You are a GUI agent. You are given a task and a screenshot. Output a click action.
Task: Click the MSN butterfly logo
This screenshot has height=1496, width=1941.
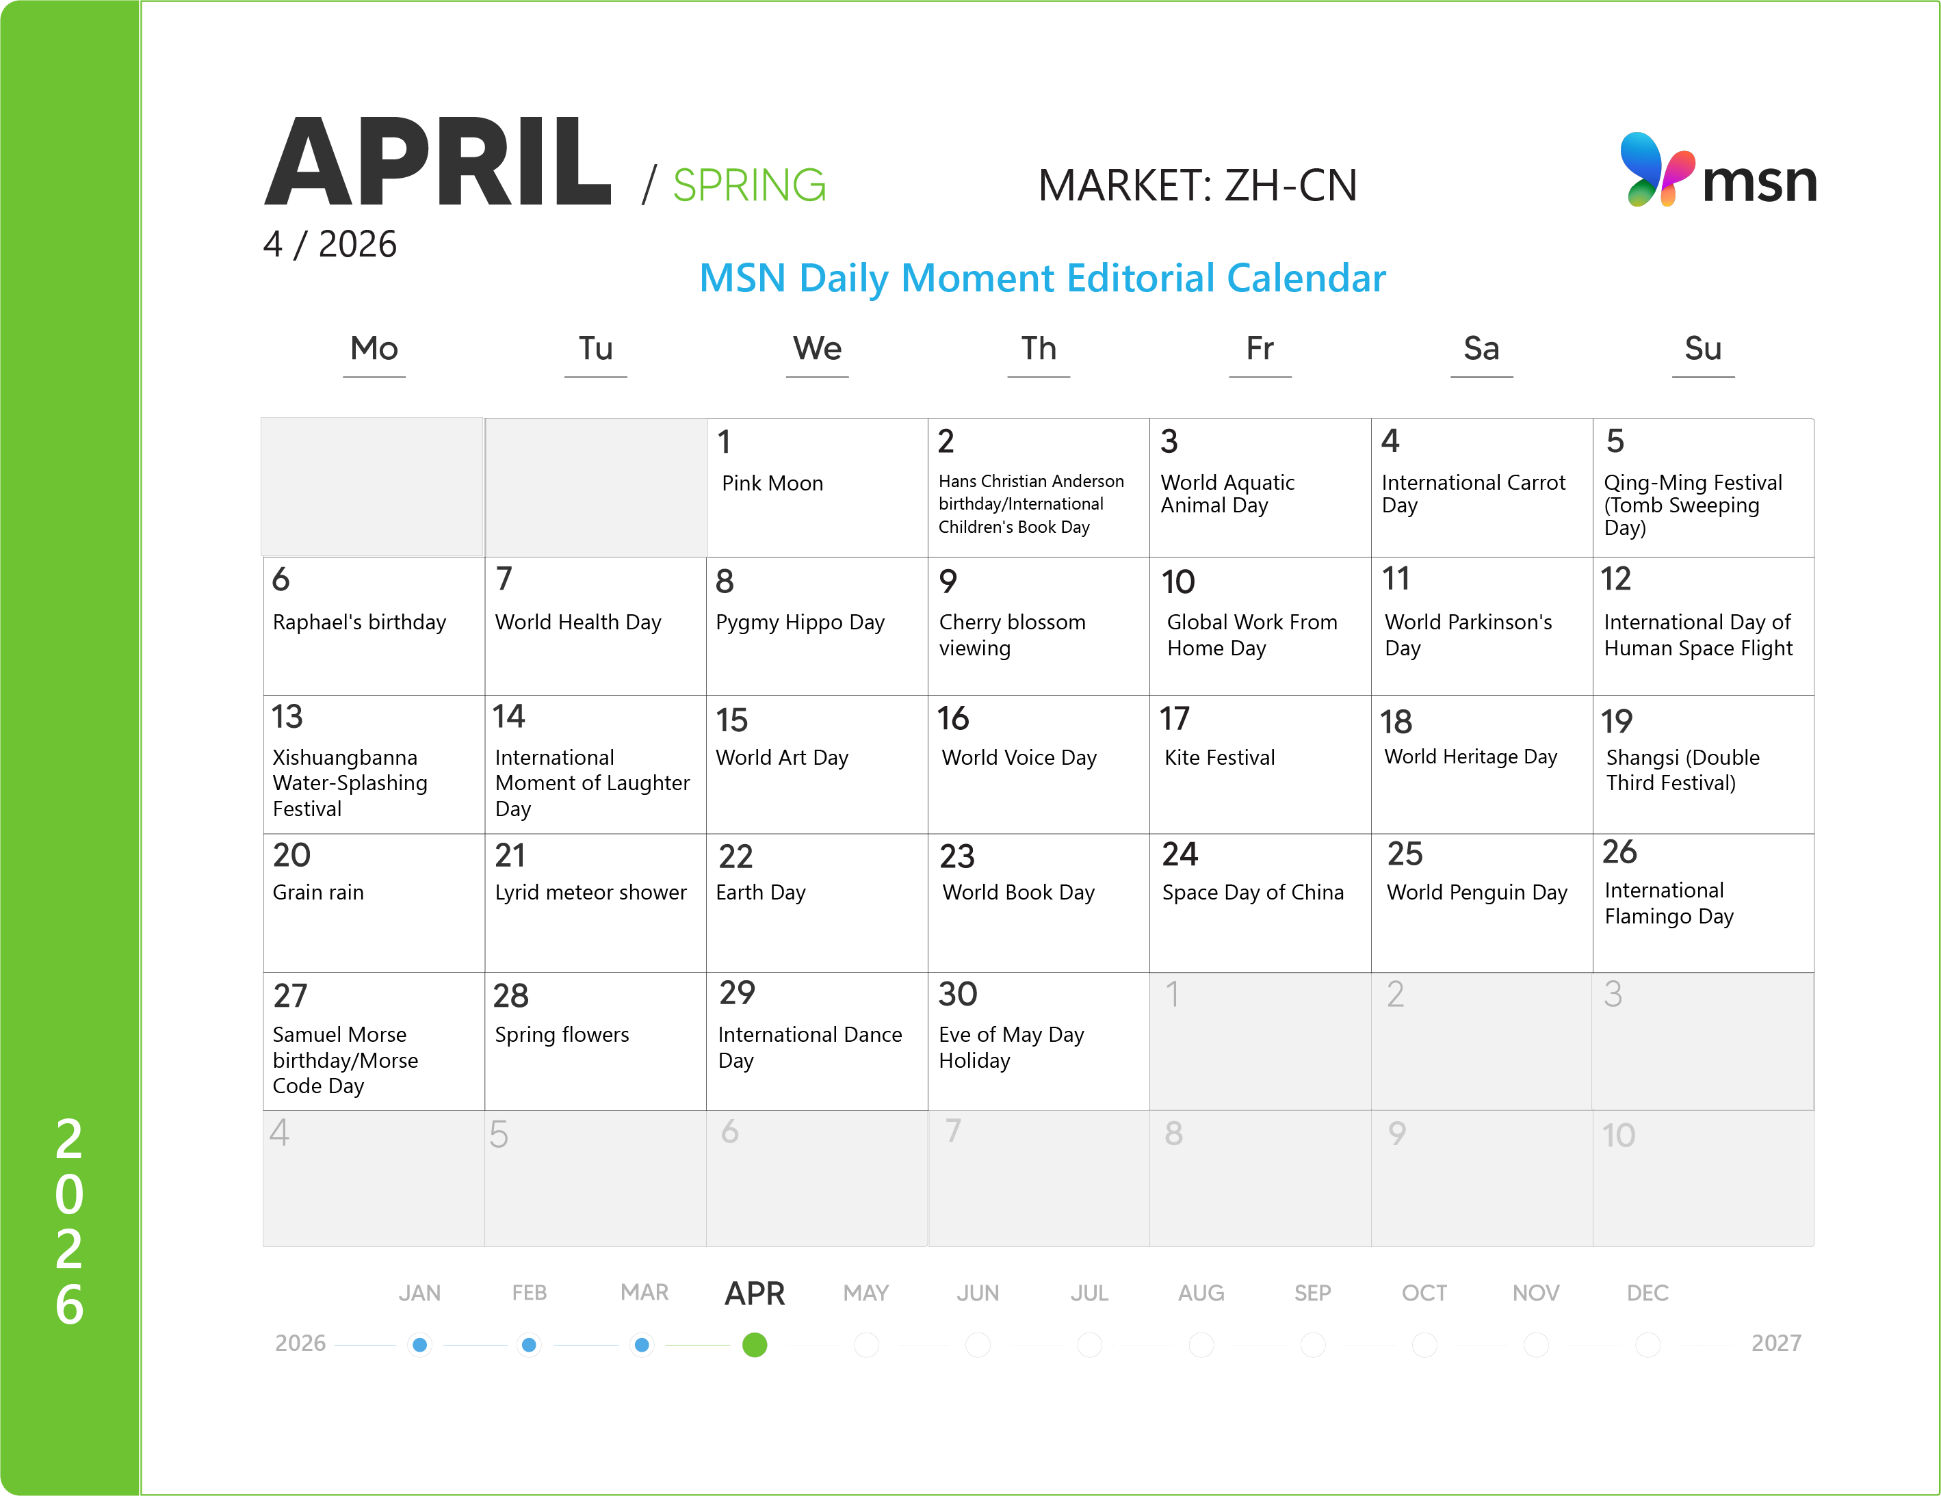pyautogui.click(x=1656, y=170)
